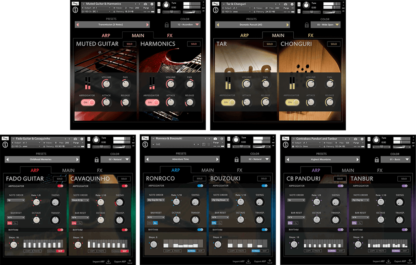The height and width of the screenshot is (265, 416).
Task: Click SKIP button under Fado Guitar rhythm
Action: 60,251
